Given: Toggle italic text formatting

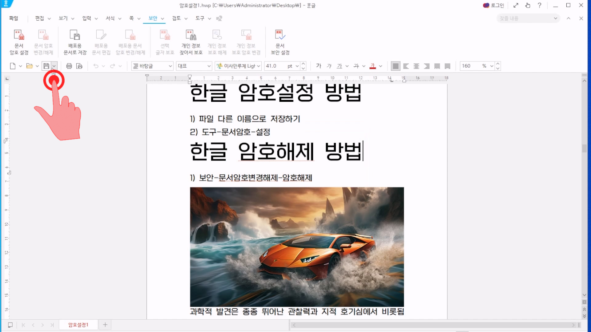Looking at the screenshot, I should [329, 66].
